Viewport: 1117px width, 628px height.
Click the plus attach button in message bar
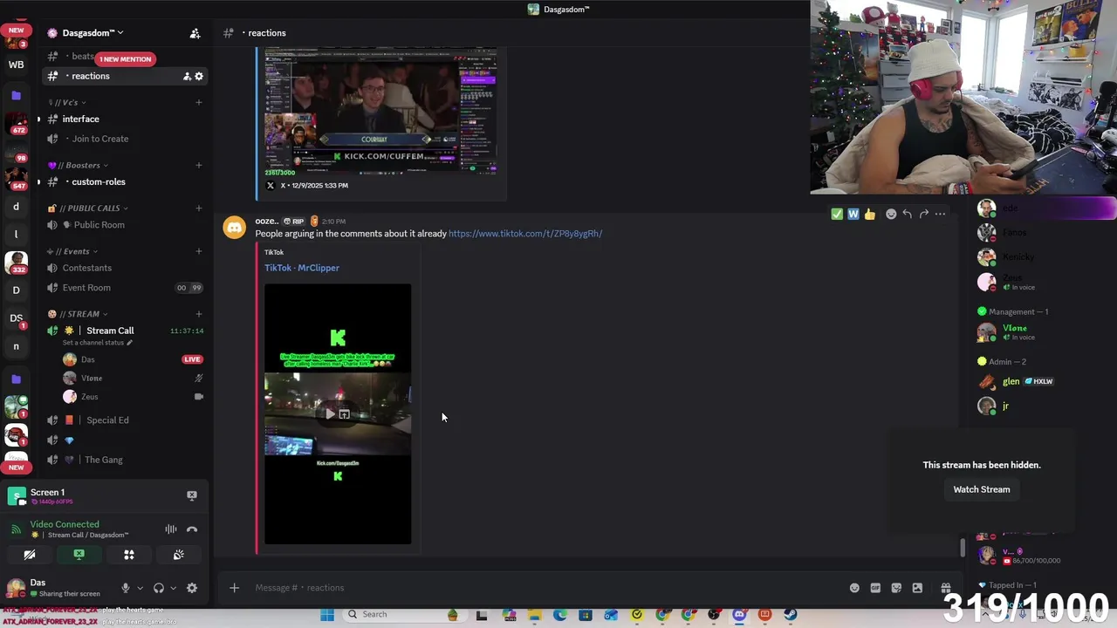point(234,588)
